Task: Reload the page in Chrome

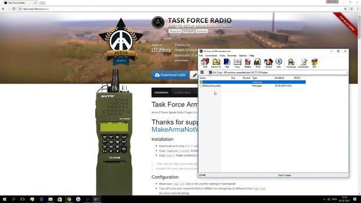Action: pyautogui.click(x=14, y=9)
